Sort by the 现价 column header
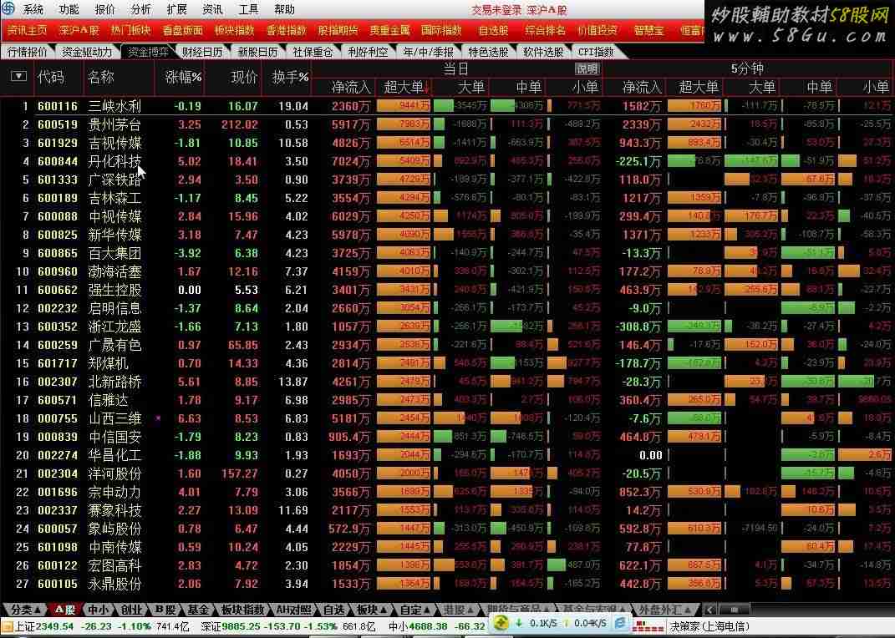 coord(244,77)
